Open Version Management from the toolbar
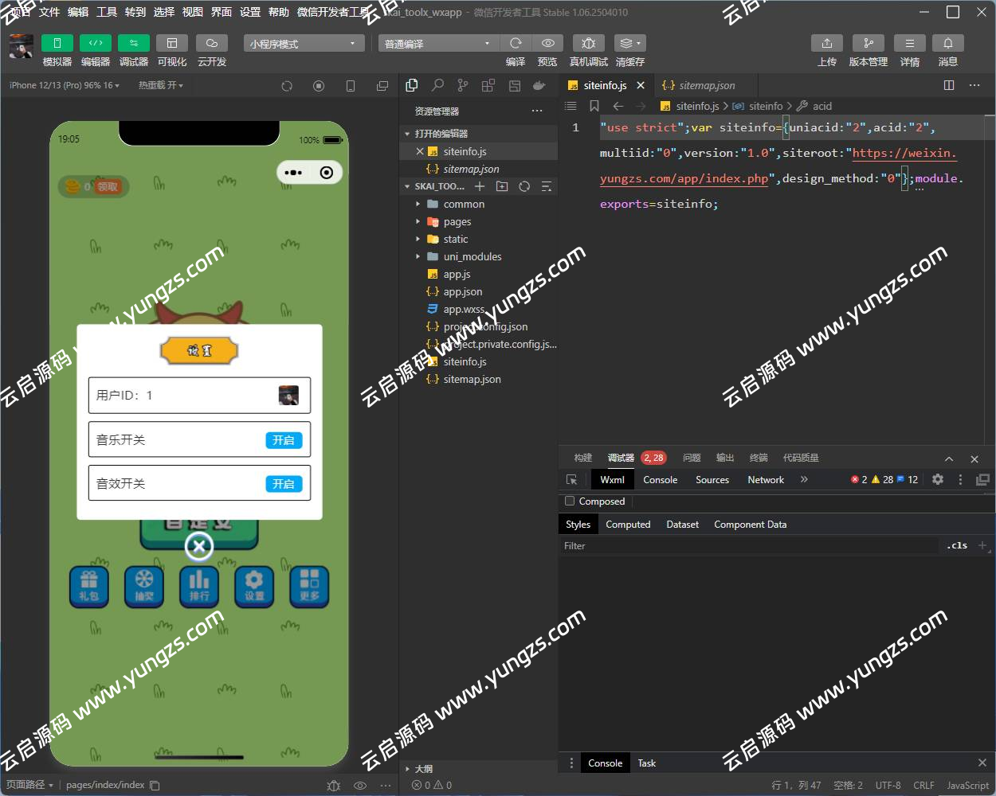The width and height of the screenshot is (996, 796). [x=868, y=43]
